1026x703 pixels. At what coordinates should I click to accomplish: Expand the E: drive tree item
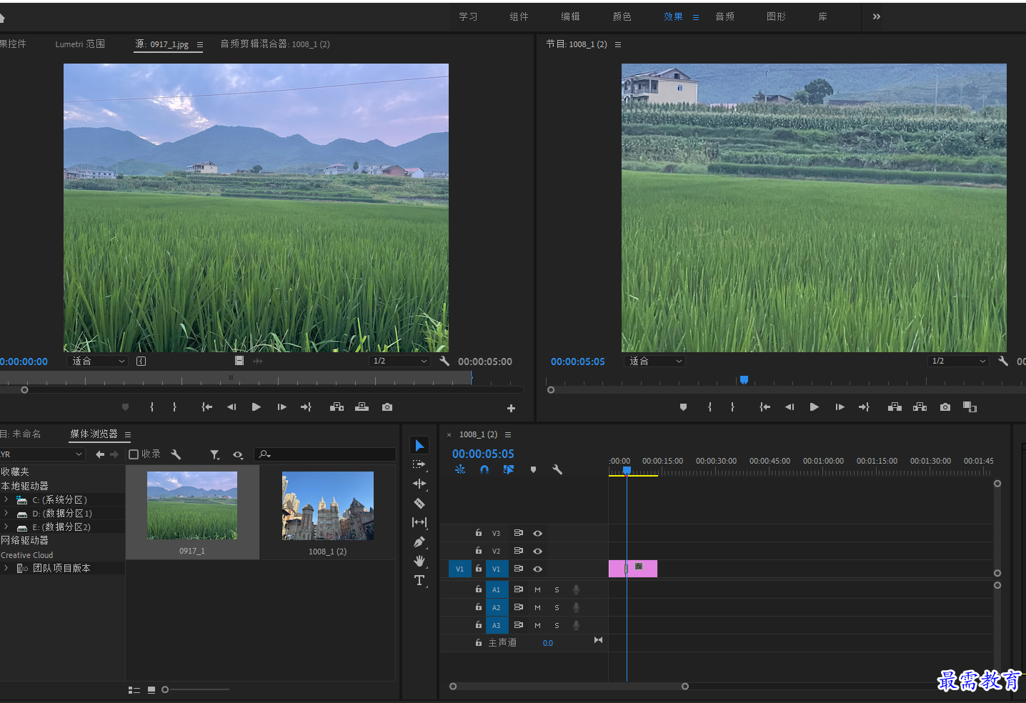[x=6, y=527]
